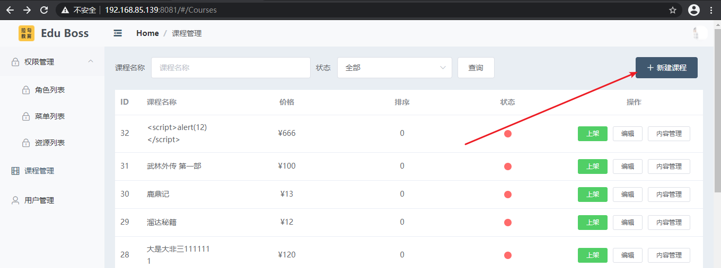The height and width of the screenshot is (268, 721).
Task: Click the red status dot for ID 32
Action: 507,134
